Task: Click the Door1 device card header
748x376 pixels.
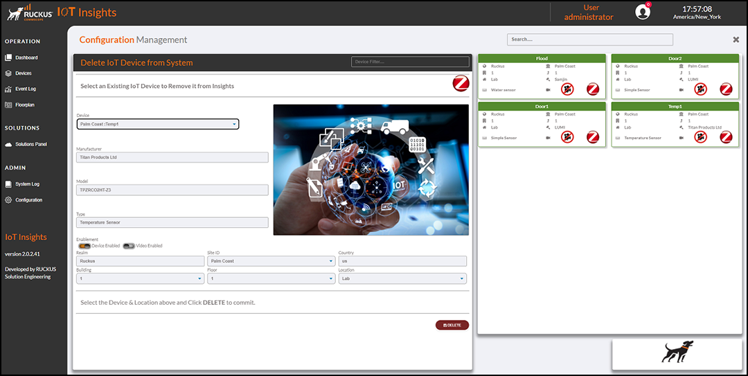Action: (x=542, y=107)
